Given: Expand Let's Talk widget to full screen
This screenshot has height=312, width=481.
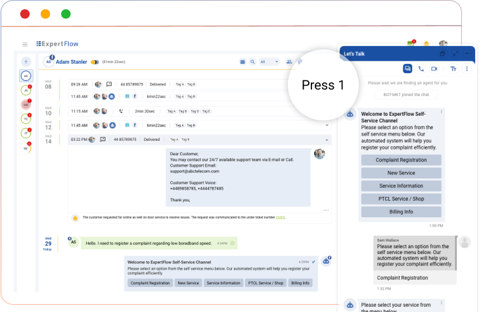Looking at the screenshot, I should click(x=456, y=53).
